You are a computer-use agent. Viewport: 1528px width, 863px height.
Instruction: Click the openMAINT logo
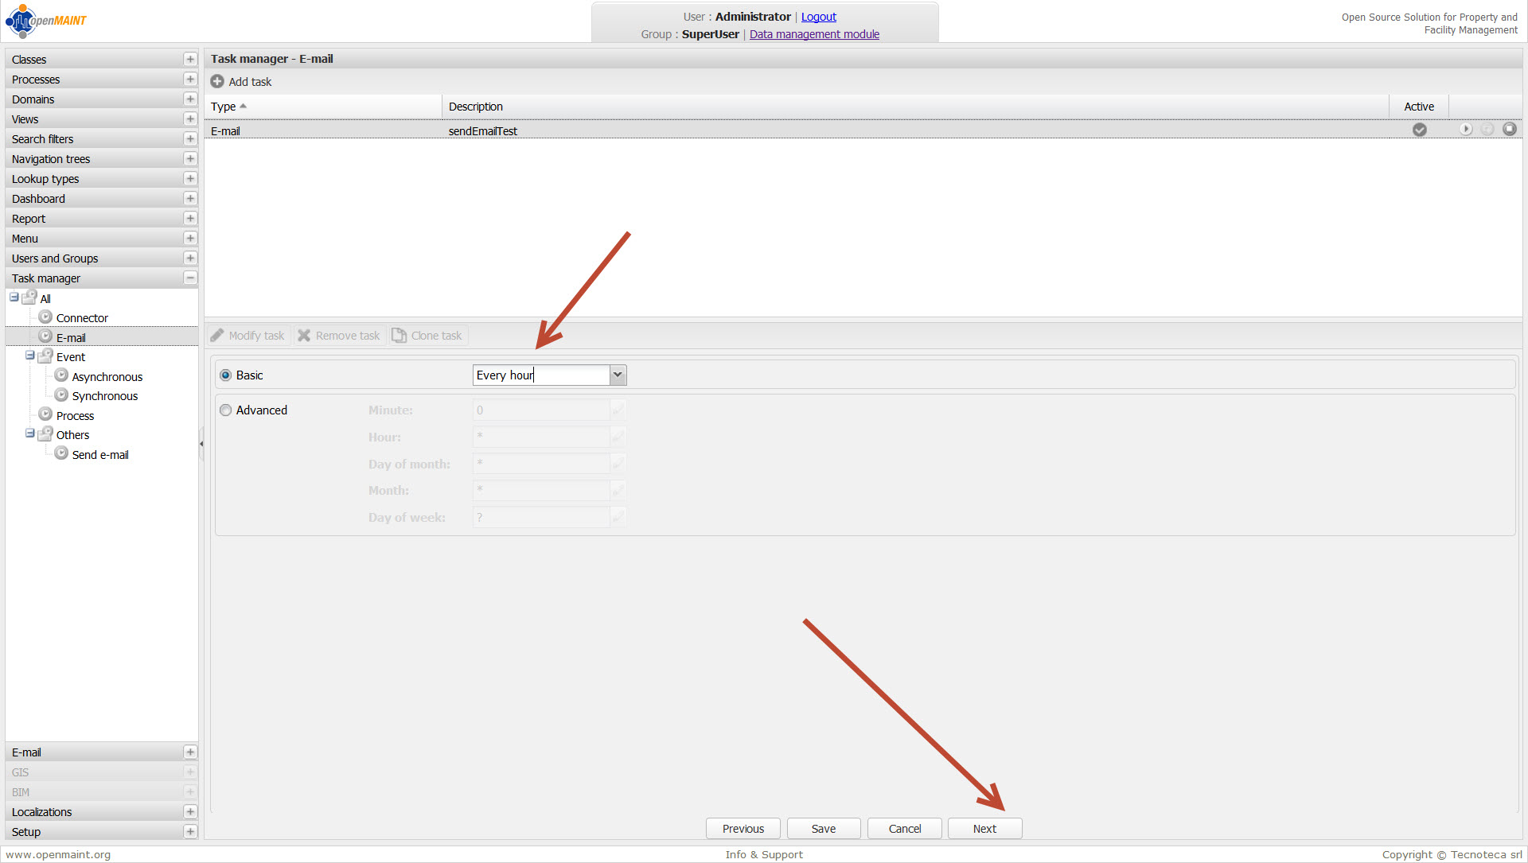click(x=46, y=21)
